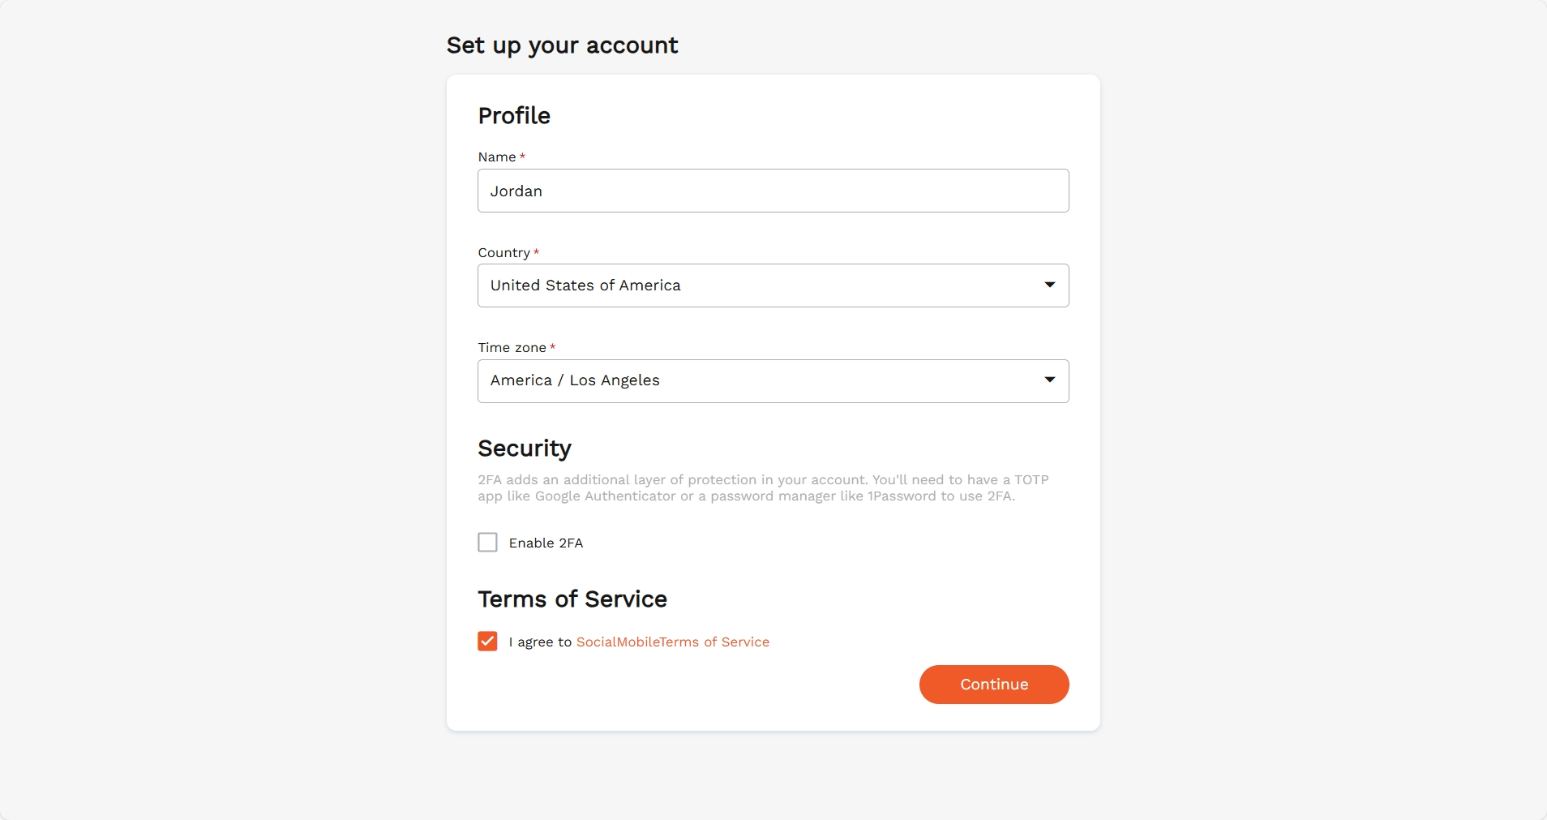Click the Profile section heading
The width and height of the screenshot is (1547, 820).
coord(514,115)
